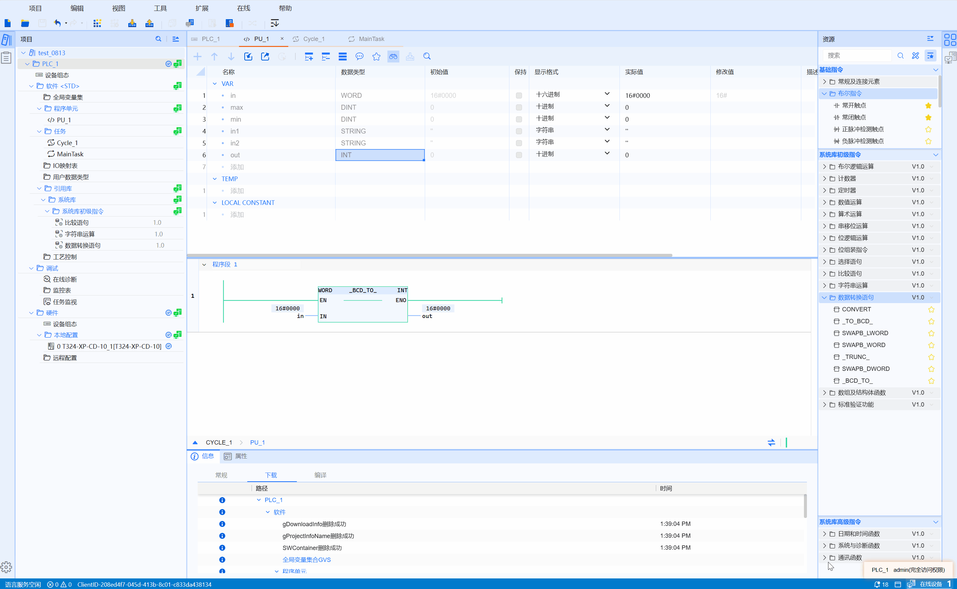957x589 pixels.
Task: Click the undo arrow icon
Action: tap(57, 23)
